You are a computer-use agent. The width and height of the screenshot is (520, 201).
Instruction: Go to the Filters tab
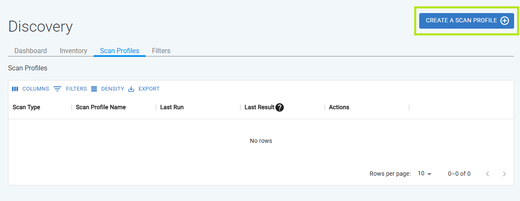pyautogui.click(x=161, y=51)
